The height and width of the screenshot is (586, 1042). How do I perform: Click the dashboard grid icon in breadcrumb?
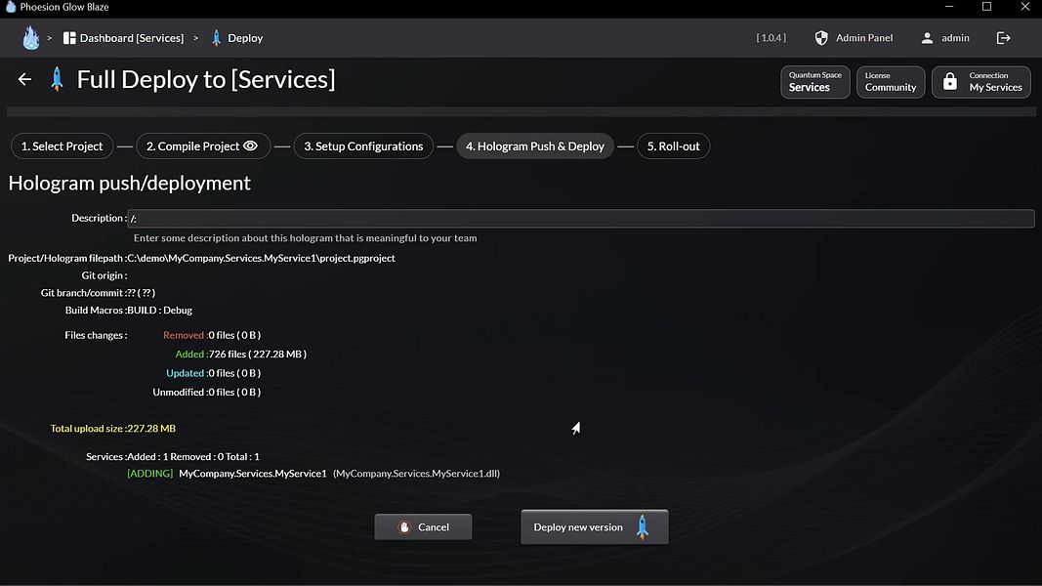[x=69, y=38]
